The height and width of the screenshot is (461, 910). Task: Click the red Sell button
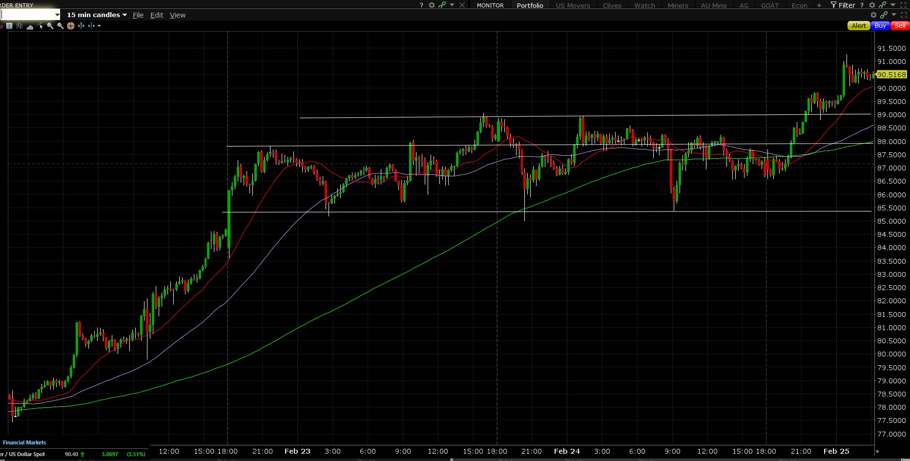point(900,26)
